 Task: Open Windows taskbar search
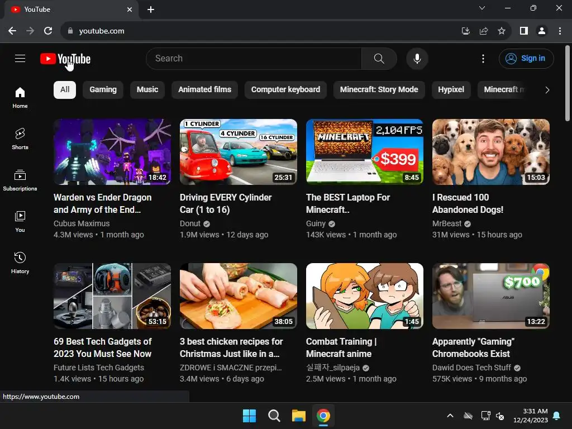coord(274,416)
